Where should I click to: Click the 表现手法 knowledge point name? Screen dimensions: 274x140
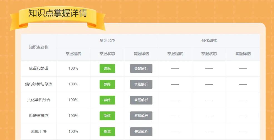tap(39, 131)
